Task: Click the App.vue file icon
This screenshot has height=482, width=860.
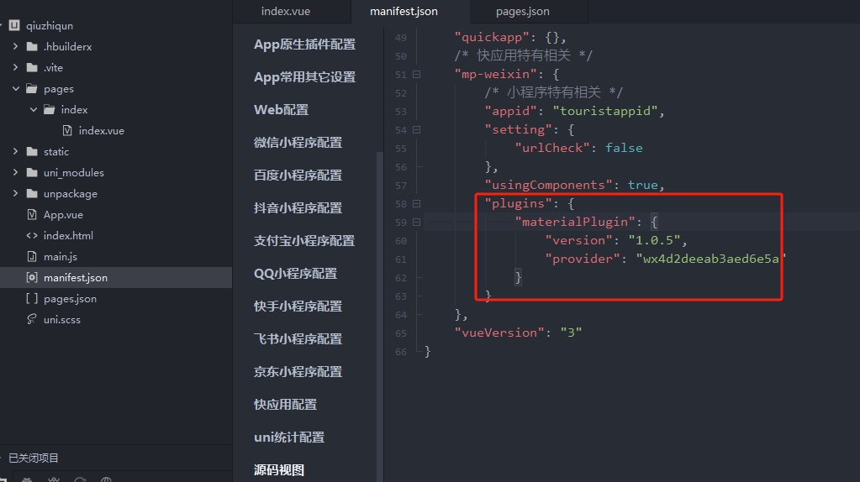Action: click(32, 215)
